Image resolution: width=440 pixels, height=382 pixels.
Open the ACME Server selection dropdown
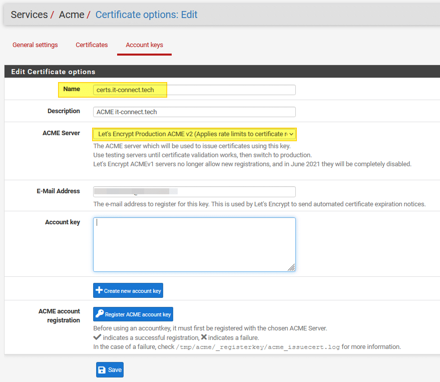coord(194,134)
